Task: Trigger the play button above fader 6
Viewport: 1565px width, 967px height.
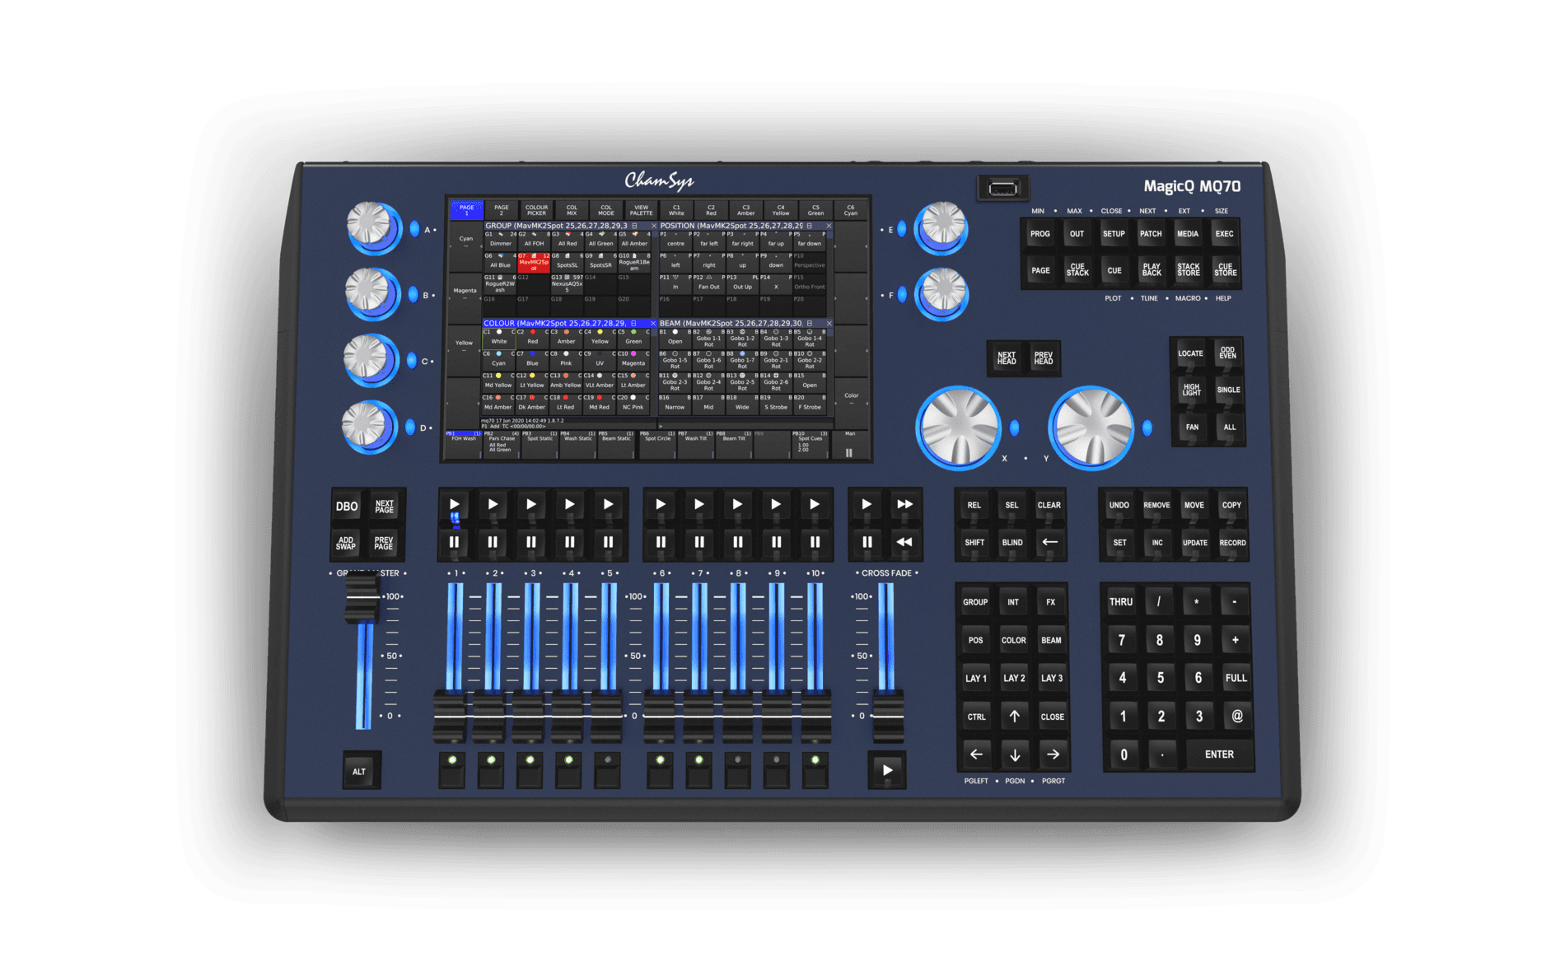Action: (x=660, y=504)
